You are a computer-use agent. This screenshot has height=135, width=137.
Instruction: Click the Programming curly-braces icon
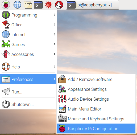6,15
